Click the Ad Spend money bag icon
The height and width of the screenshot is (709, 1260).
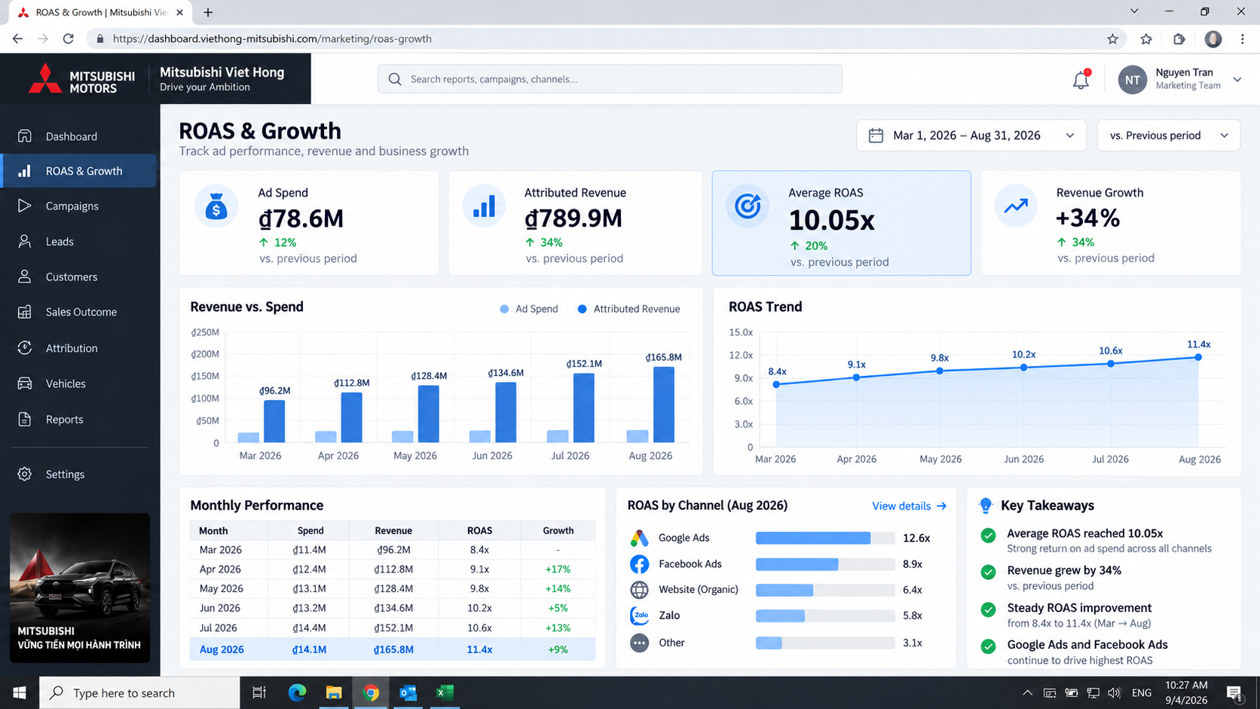pos(216,206)
